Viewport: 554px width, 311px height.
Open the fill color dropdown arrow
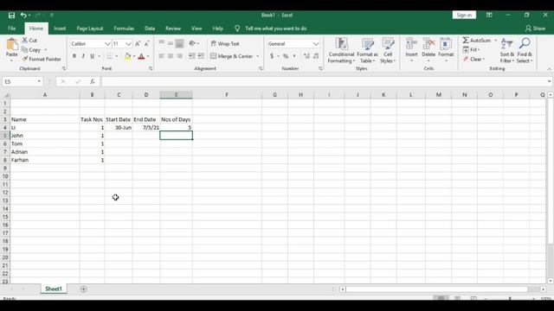click(x=134, y=56)
